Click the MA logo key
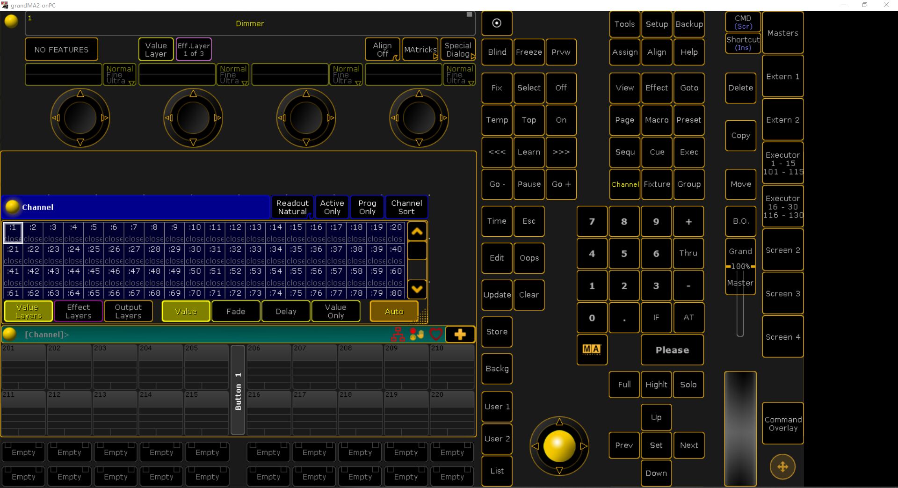Screen dimensions: 898x488 [592, 350]
